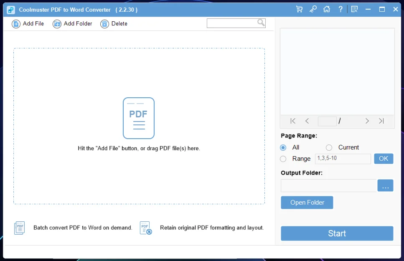Select the All page range option
The height and width of the screenshot is (261, 404).
tap(284, 147)
